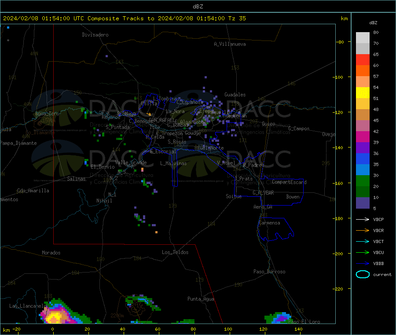Click the Divisadero map label
Screen dimensions: 396x335
[95, 35]
